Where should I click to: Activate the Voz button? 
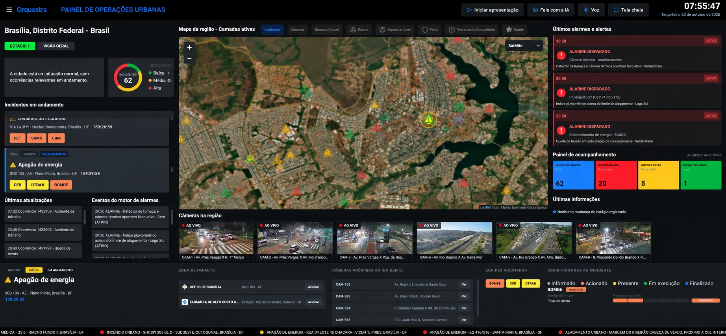click(591, 10)
